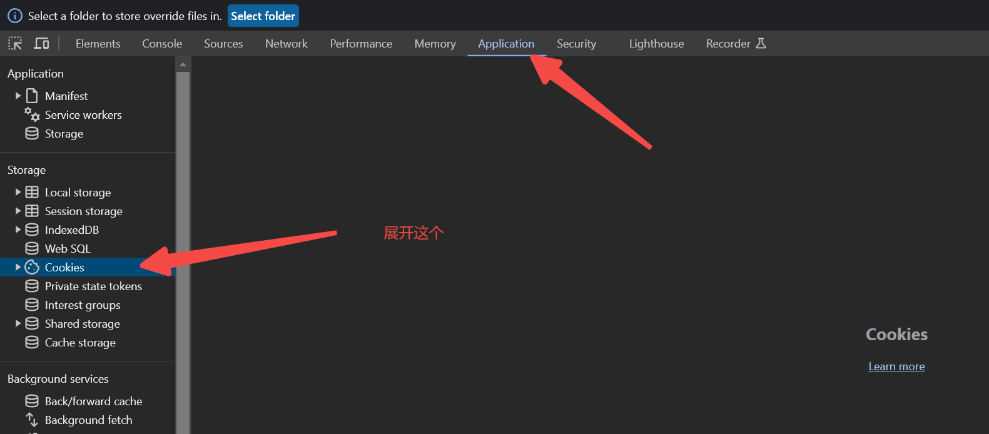Click the Session storage table icon
989x434 pixels.
click(32, 211)
